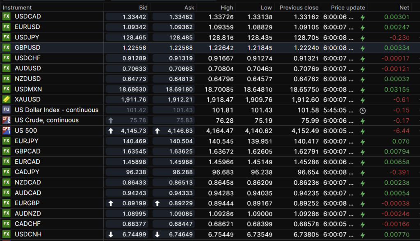Click the gold bar icon for XAUUSD
Image resolution: width=420 pixels, height=241 pixels.
pyautogui.click(x=6, y=99)
